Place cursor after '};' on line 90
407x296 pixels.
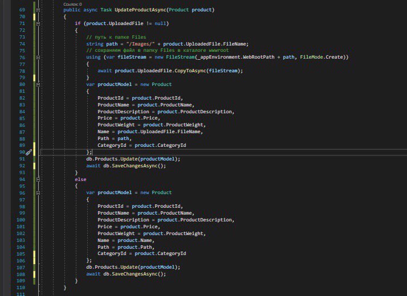tap(92, 152)
